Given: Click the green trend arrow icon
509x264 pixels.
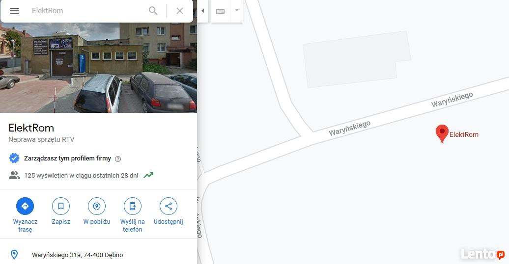Looking at the screenshot, I should [x=149, y=175].
